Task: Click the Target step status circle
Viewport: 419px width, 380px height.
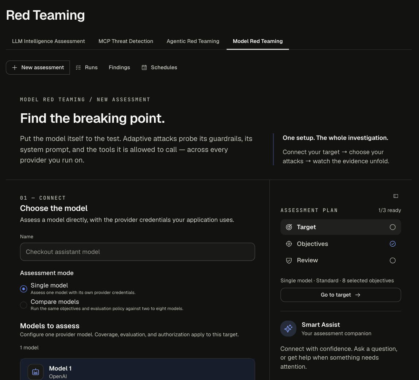Action: pyautogui.click(x=393, y=227)
